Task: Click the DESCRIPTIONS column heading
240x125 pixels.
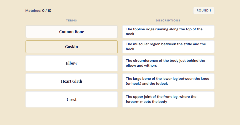Action: (168, 21)
